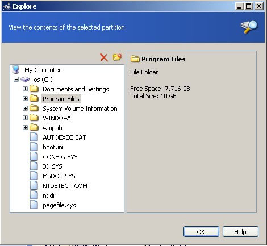Open Help for the Explore dialog
Viewport: 267px width, 246px height.
[240, 232]
